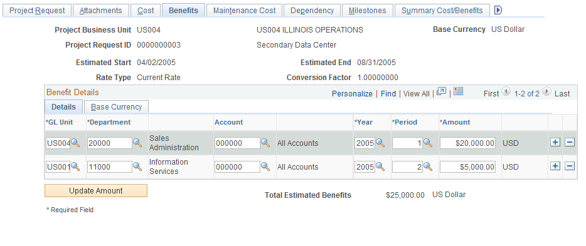Image resolution: width=586 pixels, height=246 pixels.
Task: Download Benefit Details grid to spreadsheet
Action: pos(459,91)
